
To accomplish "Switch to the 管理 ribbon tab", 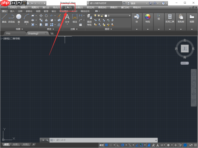I will pyautogui.click(x=46, y=11).
